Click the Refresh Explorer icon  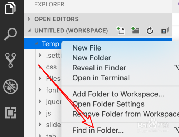(150, 31)
